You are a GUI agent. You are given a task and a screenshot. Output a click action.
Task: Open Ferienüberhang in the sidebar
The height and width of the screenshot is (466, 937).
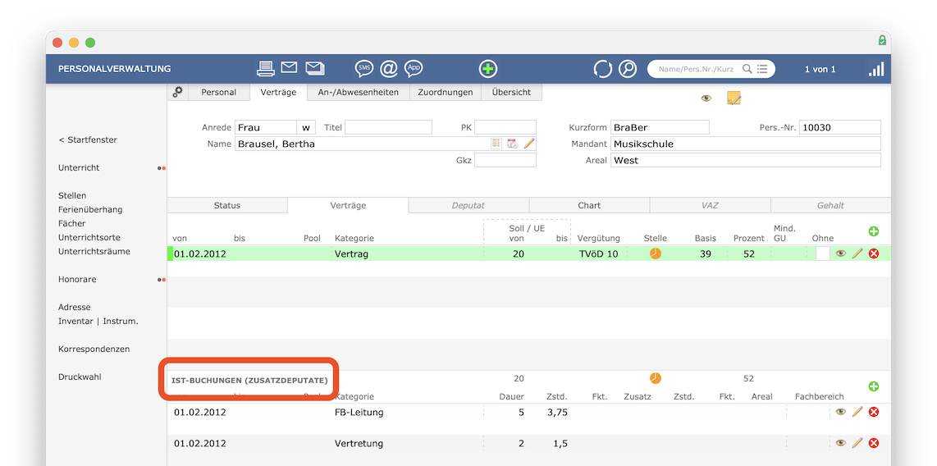[90, 210]
